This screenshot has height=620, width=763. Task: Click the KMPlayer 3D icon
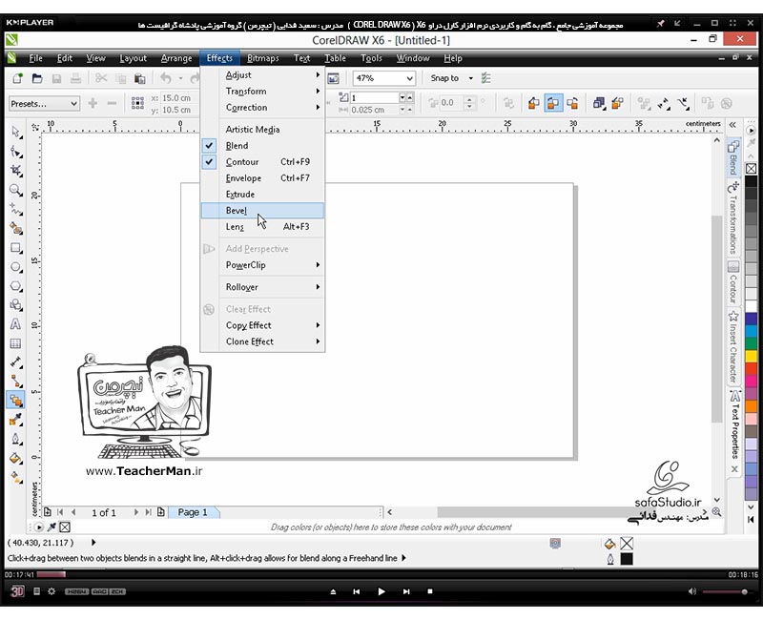[17, 591]
